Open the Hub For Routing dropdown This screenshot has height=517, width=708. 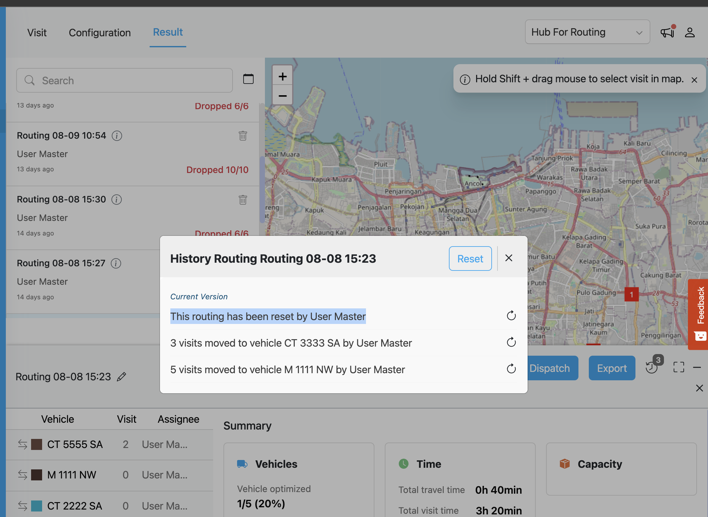587,32
